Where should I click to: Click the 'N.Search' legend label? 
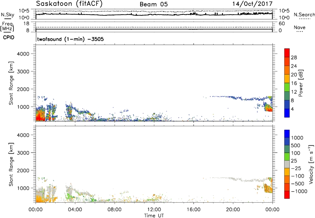[x=304, y=15]
